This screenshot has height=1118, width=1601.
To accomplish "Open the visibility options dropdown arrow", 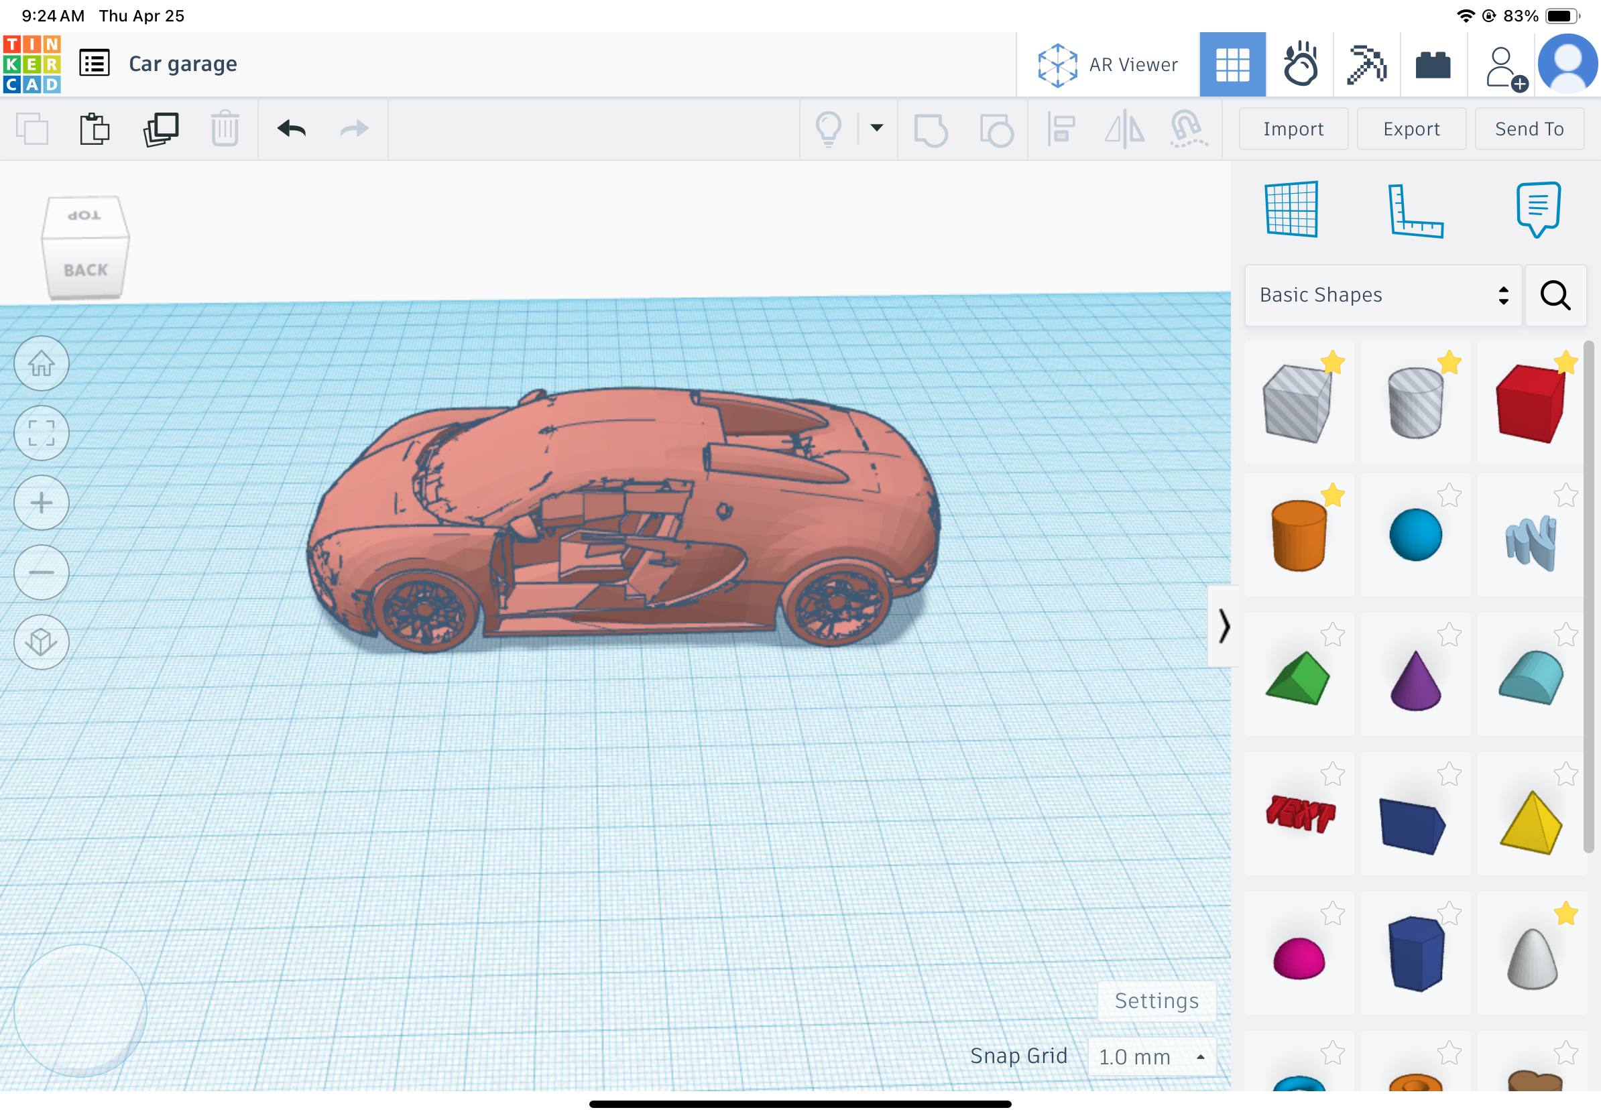I will (876, 127).
